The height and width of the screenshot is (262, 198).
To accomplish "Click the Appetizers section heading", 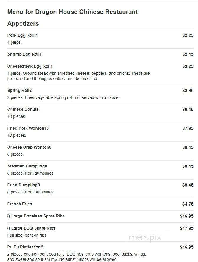I will (23, 24).
